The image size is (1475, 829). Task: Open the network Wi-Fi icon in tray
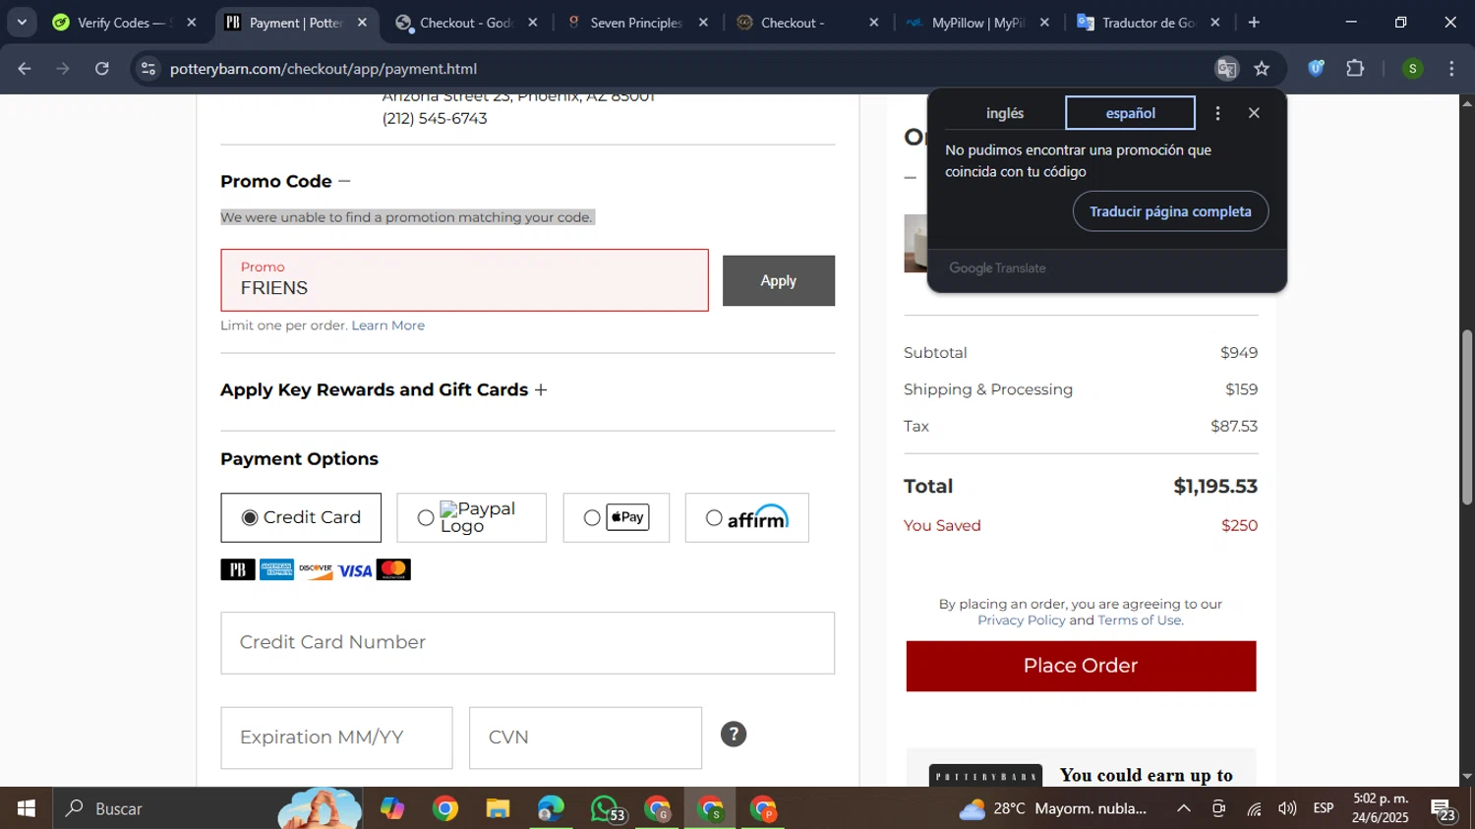1254,808
